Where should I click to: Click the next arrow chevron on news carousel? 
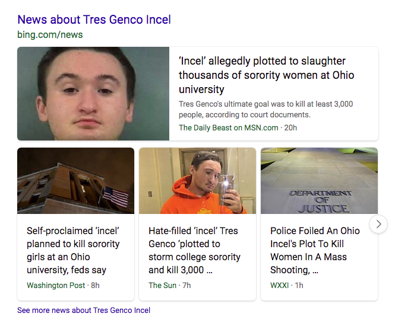point(378,224)
